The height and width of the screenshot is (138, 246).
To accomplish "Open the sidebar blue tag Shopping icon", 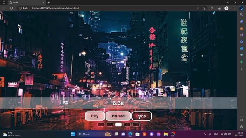I will click(x=241, y=21).
